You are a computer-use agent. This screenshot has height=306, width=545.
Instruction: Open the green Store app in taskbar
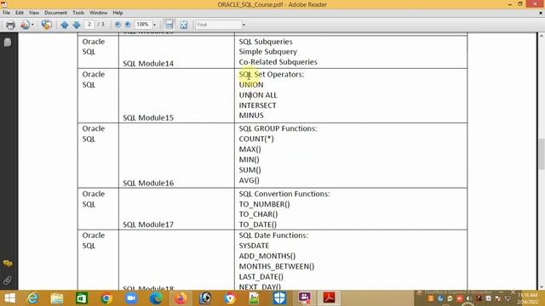pyautogui.click(x=82, y=298)
